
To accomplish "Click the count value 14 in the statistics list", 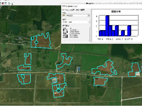I will click(x=71, y=28).
